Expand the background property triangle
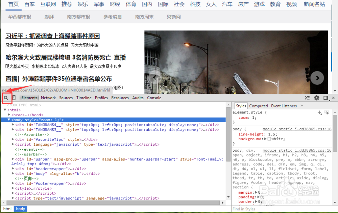The height and width of the screenshot is (213, 338). [265, 139]
